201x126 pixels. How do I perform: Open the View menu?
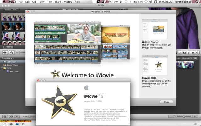(x=42, y=2)
